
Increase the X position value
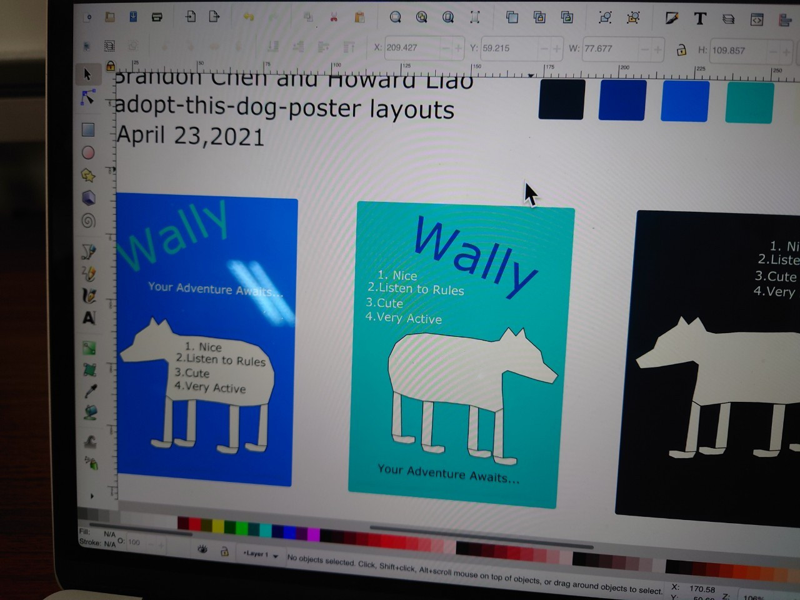tap(458, 48)
